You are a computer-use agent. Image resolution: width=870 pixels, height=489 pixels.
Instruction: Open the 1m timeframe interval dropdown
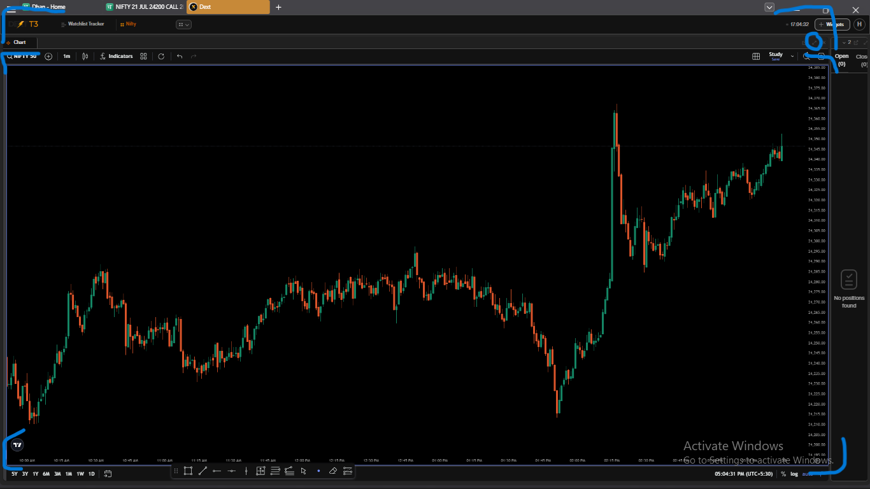click(x=66, y=56)
